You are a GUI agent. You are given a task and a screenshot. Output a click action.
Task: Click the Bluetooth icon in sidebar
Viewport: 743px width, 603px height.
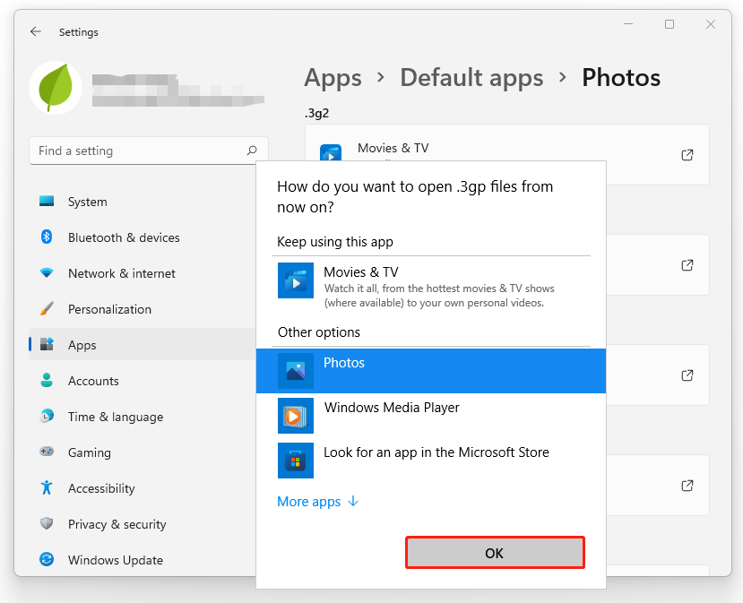(x=47, y=237)
